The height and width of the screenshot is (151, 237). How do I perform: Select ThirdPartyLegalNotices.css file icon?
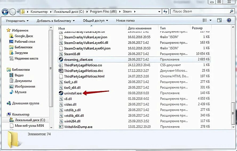click(61, 65)
